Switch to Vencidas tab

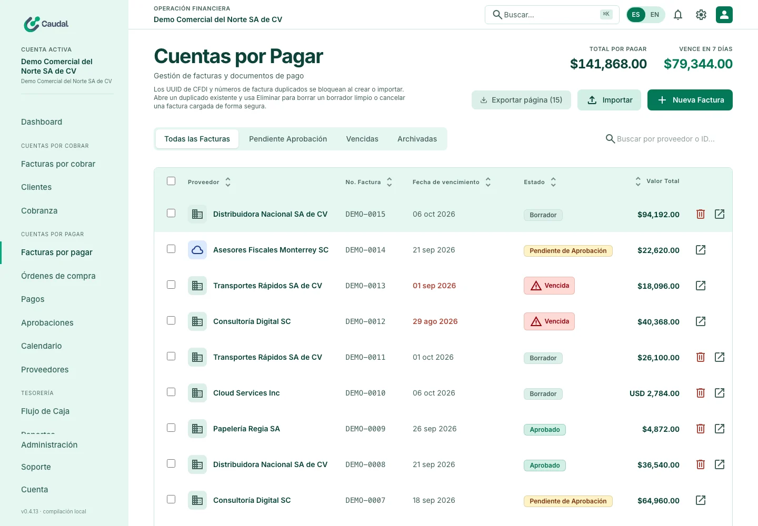(x=362, y=139)
